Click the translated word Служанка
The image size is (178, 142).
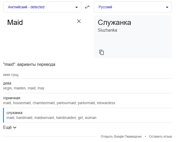114,23
